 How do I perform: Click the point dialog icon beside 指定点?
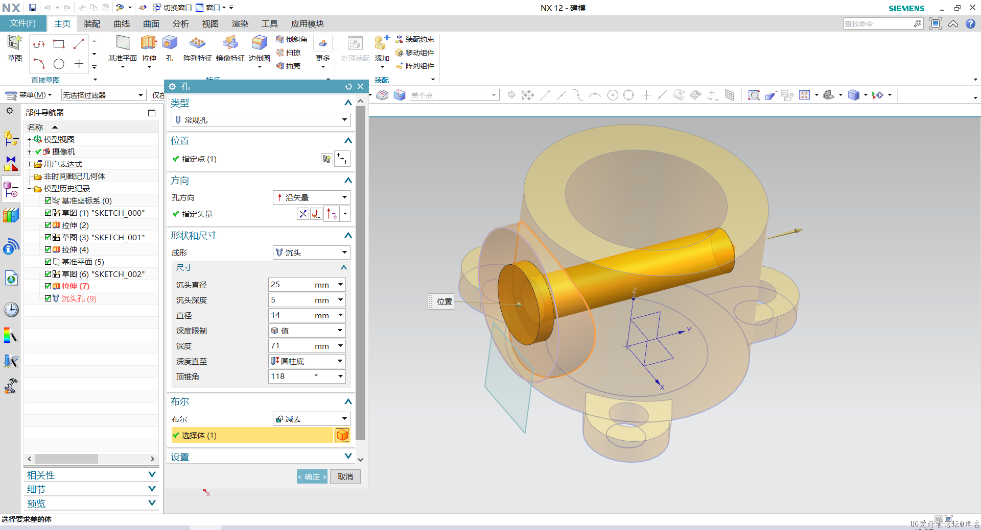tap(342, 159)
